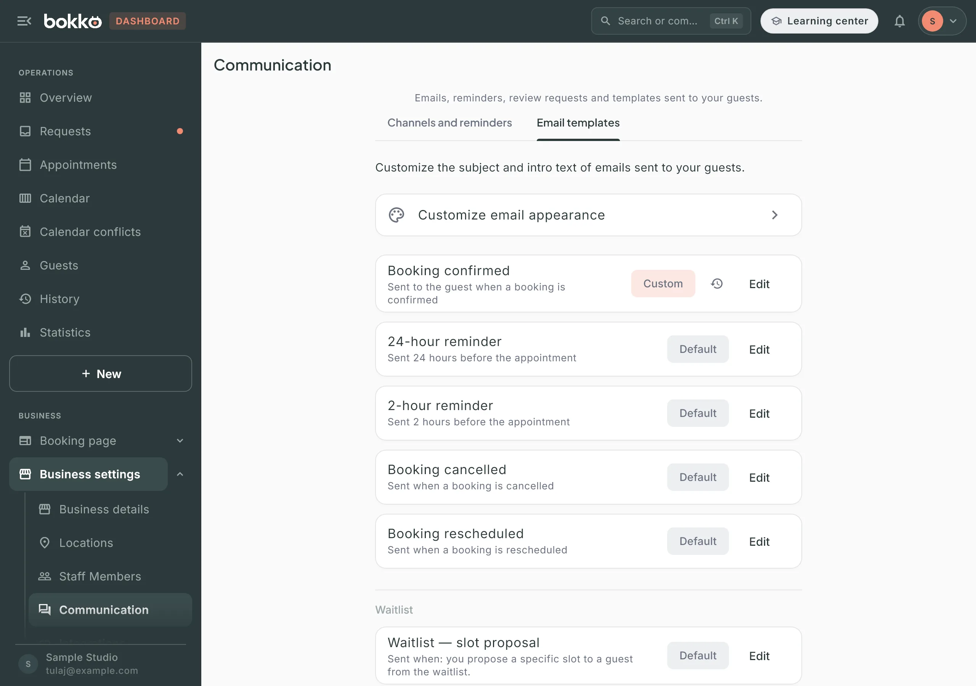Go to Requests in the sidebar
The image size is (976, 686).
point(101,131)
